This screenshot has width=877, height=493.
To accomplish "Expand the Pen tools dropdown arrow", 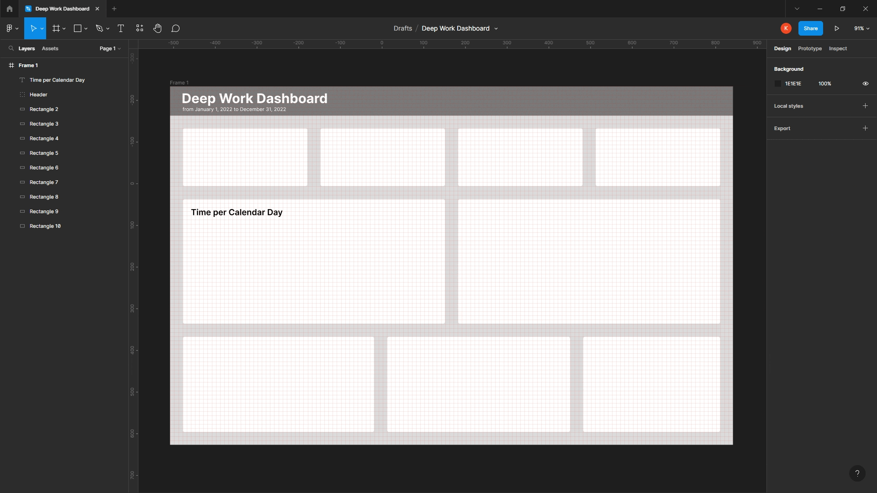I will coord(108,28).
